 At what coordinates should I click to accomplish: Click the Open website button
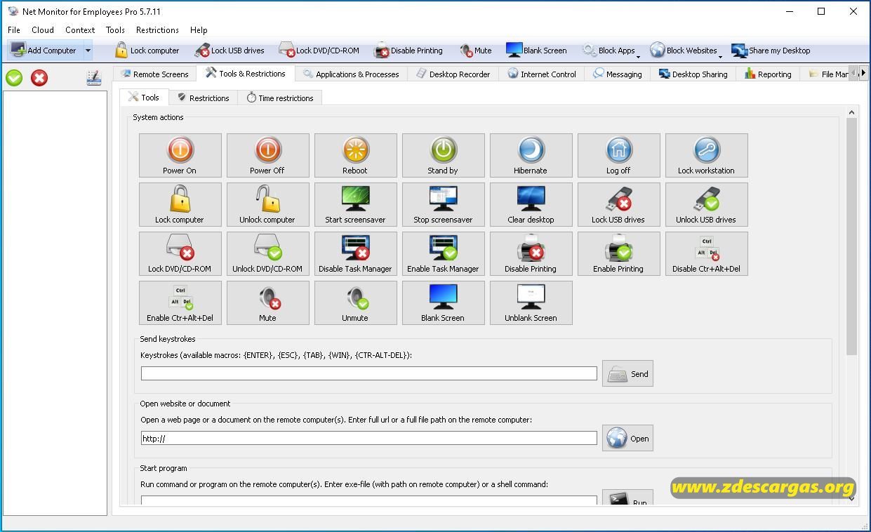click(627, 439)
